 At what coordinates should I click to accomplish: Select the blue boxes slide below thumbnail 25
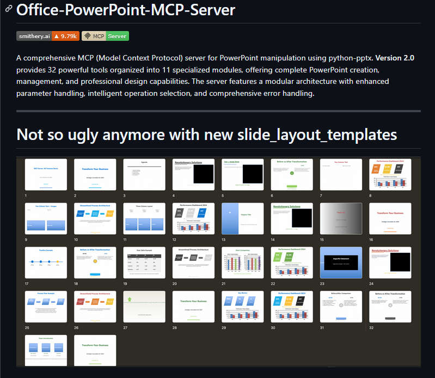tap(46, 351)
